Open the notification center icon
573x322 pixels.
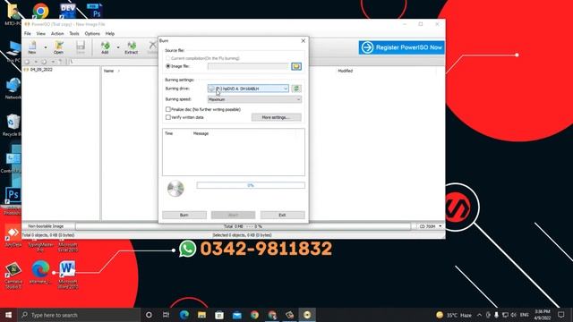[x=561, y=315]
